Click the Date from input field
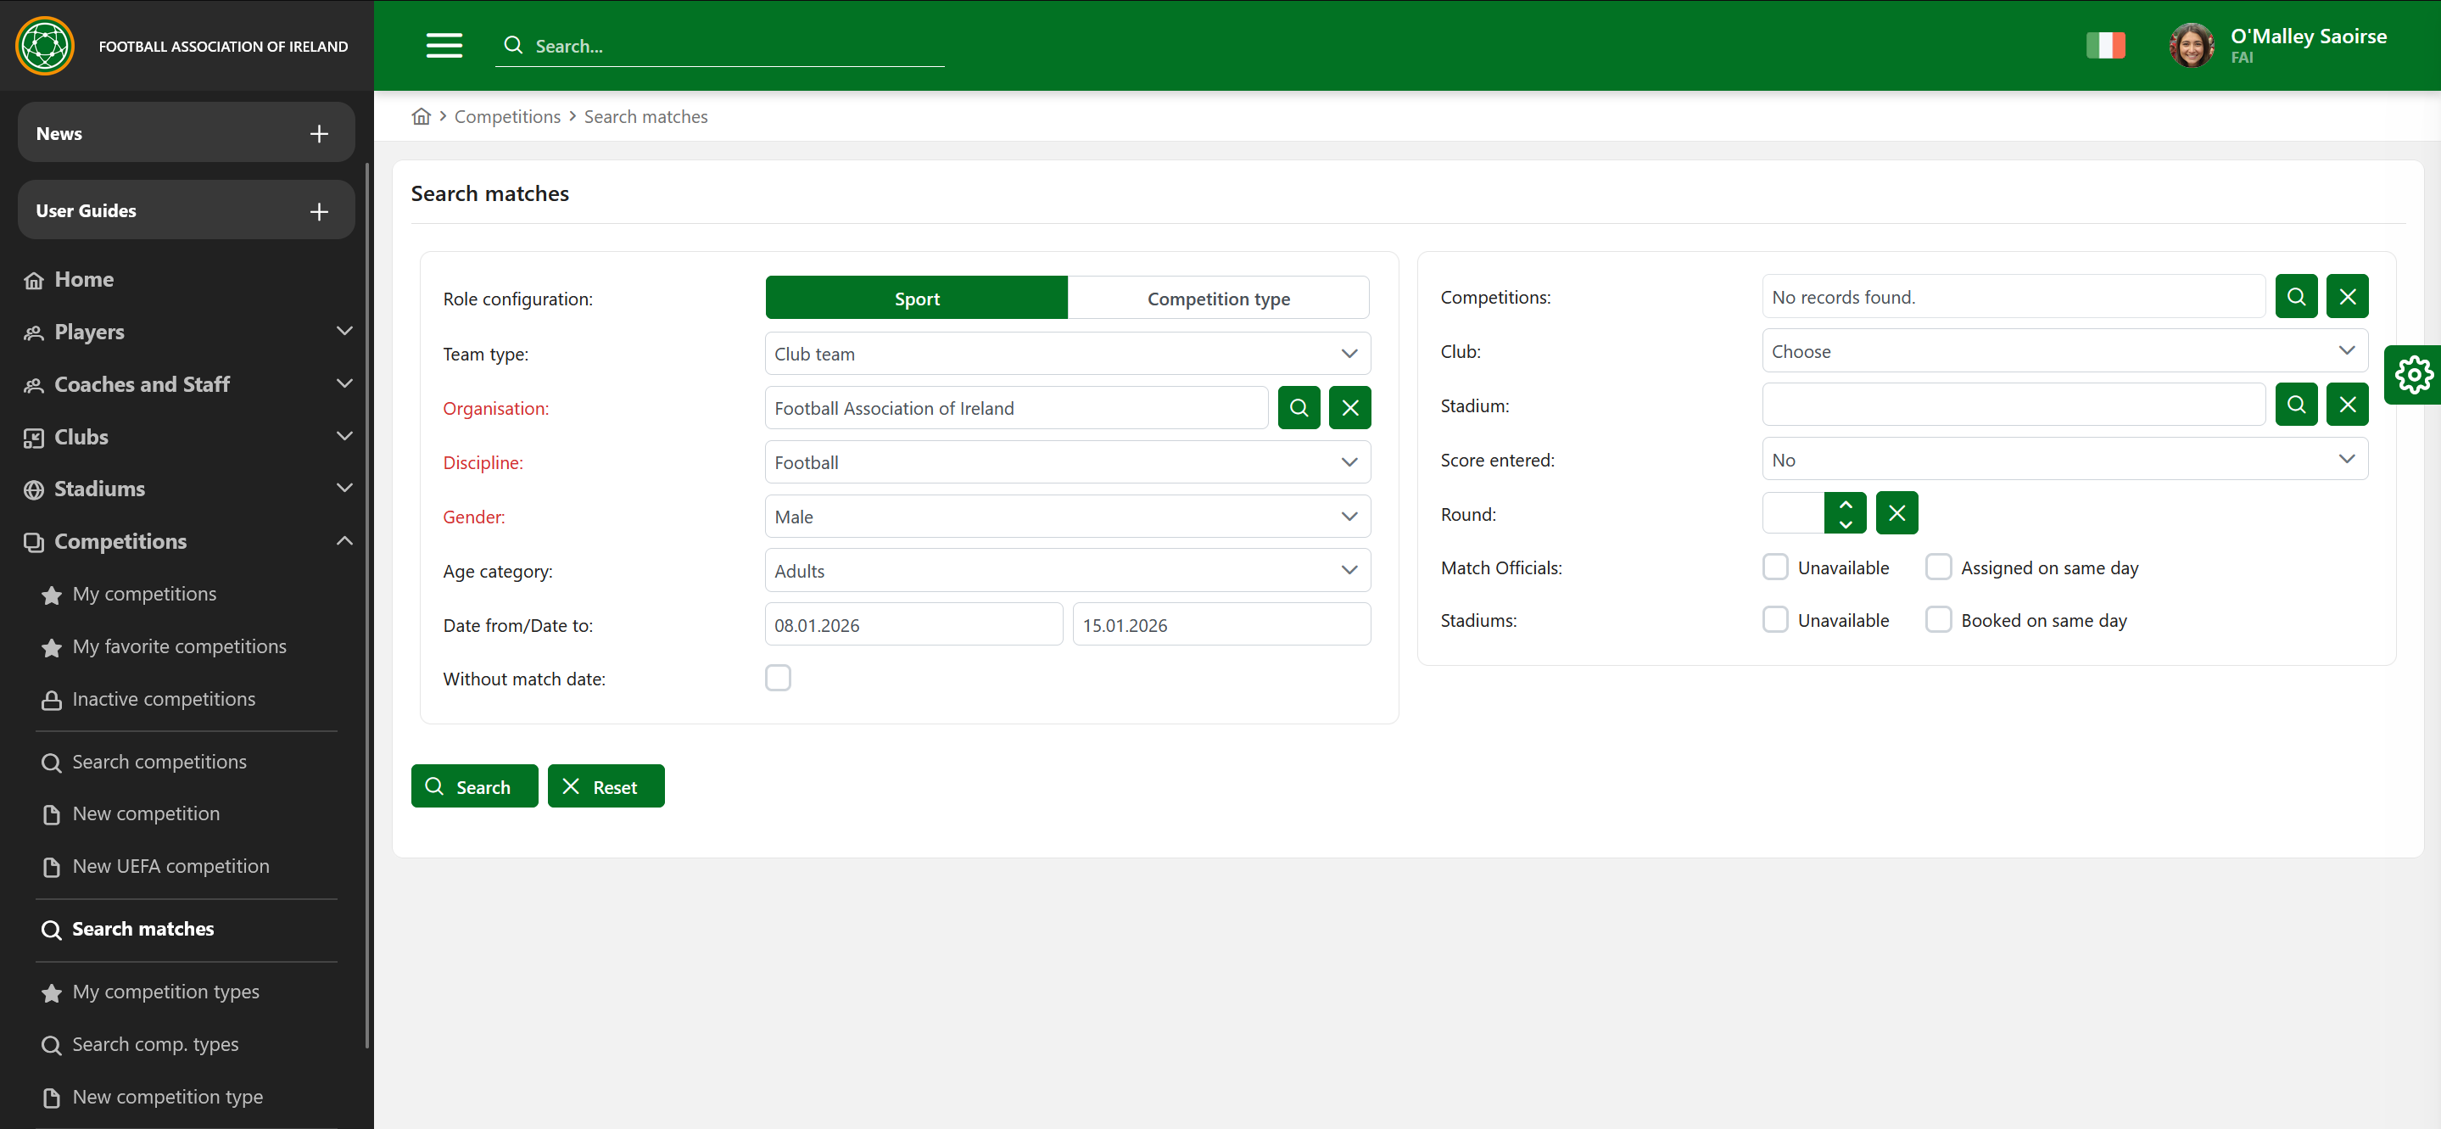2441x1129 pixels. (x=913, y=624)
